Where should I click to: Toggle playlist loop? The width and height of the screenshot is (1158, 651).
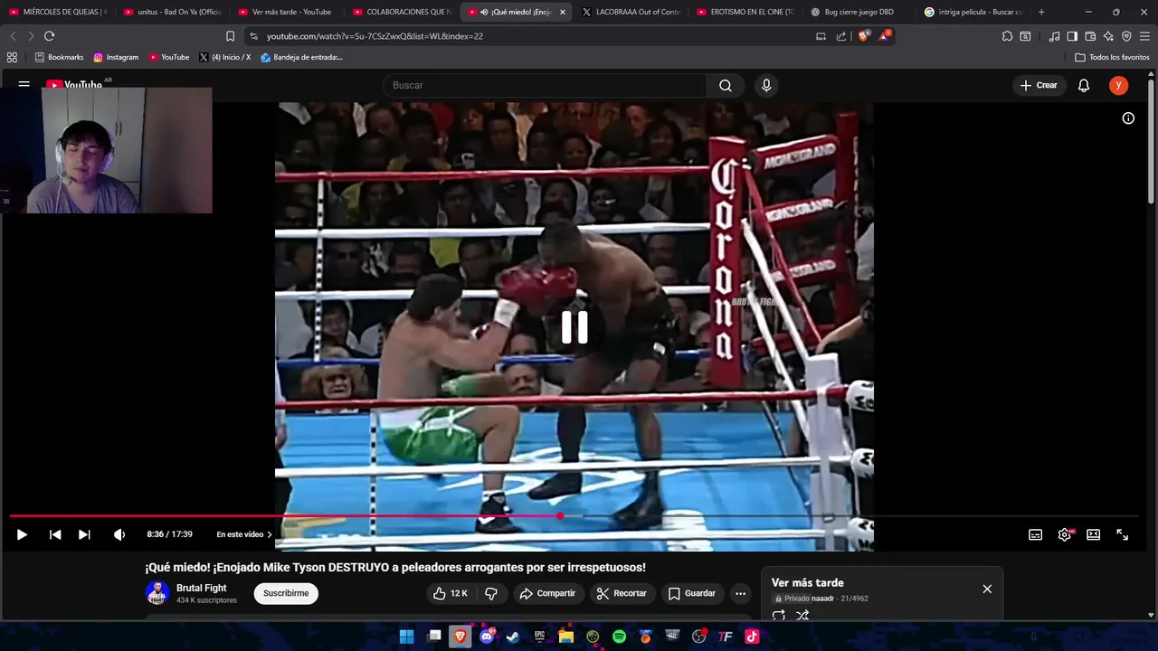tap(779, 616)
